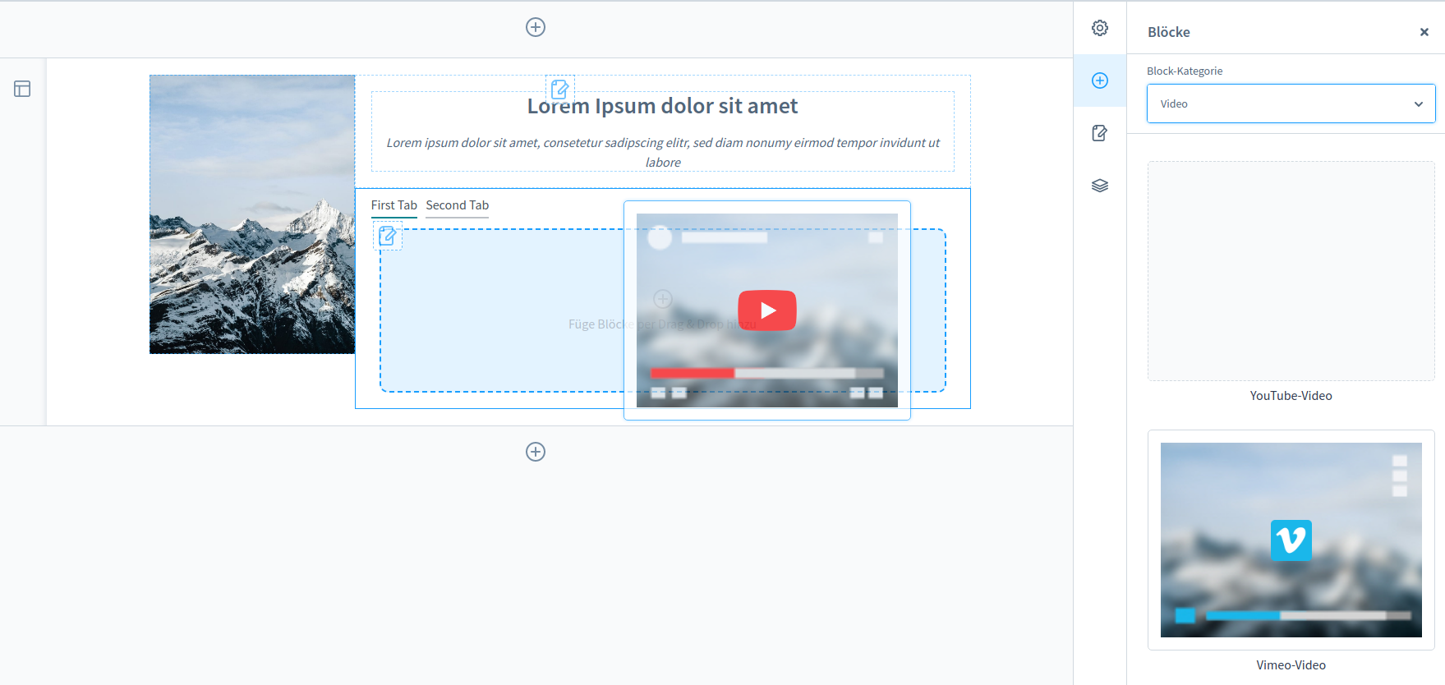Close the Blöcke panel

pos(1424,32)
